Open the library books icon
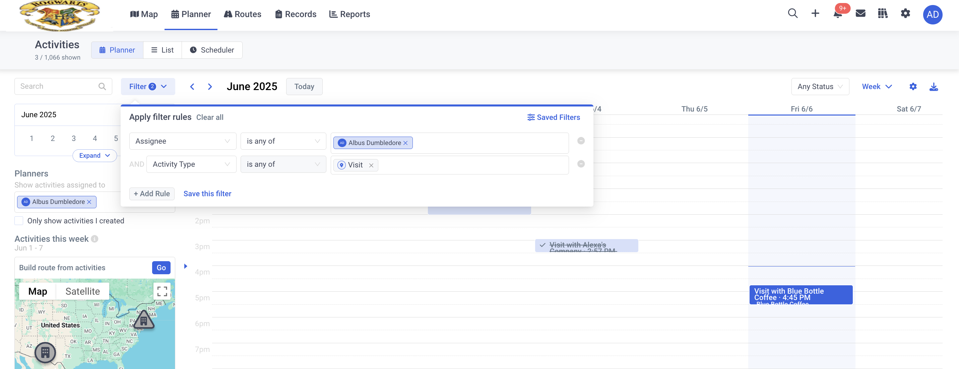 (x=883, y=14)
